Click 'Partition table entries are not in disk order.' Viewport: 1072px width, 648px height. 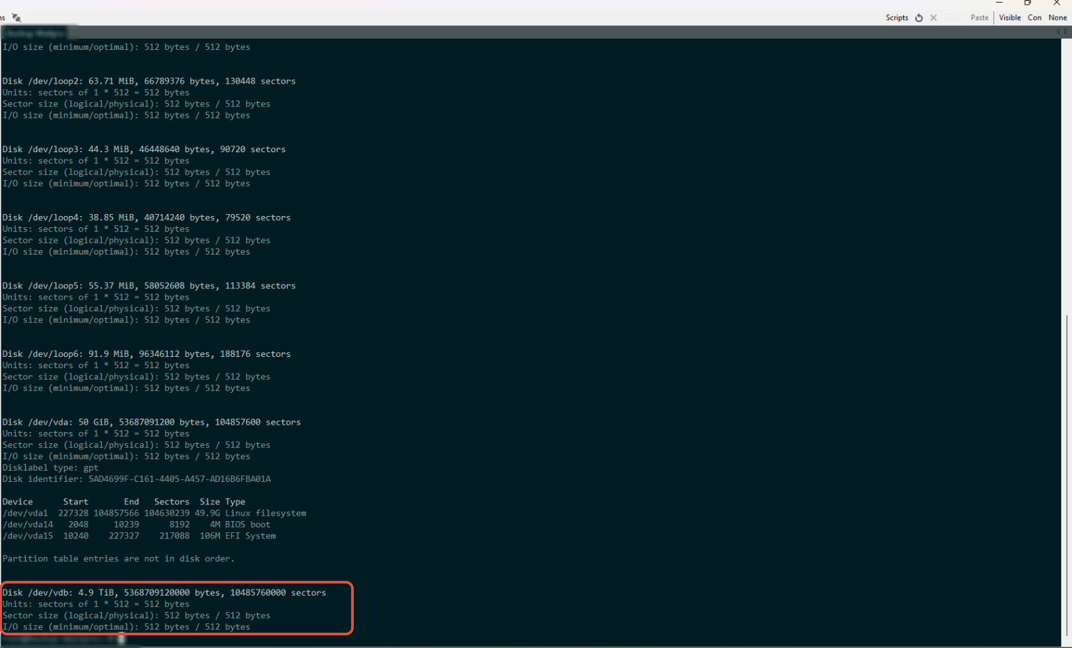118,559
